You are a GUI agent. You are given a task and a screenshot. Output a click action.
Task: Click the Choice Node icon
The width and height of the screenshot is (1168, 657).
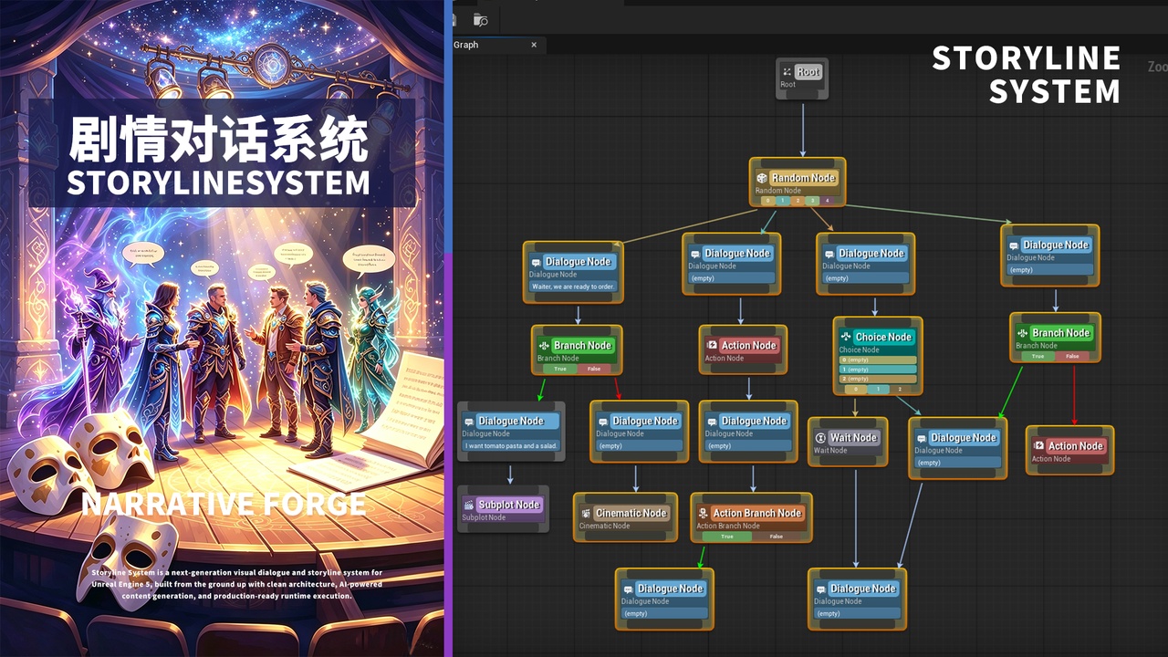846,337
